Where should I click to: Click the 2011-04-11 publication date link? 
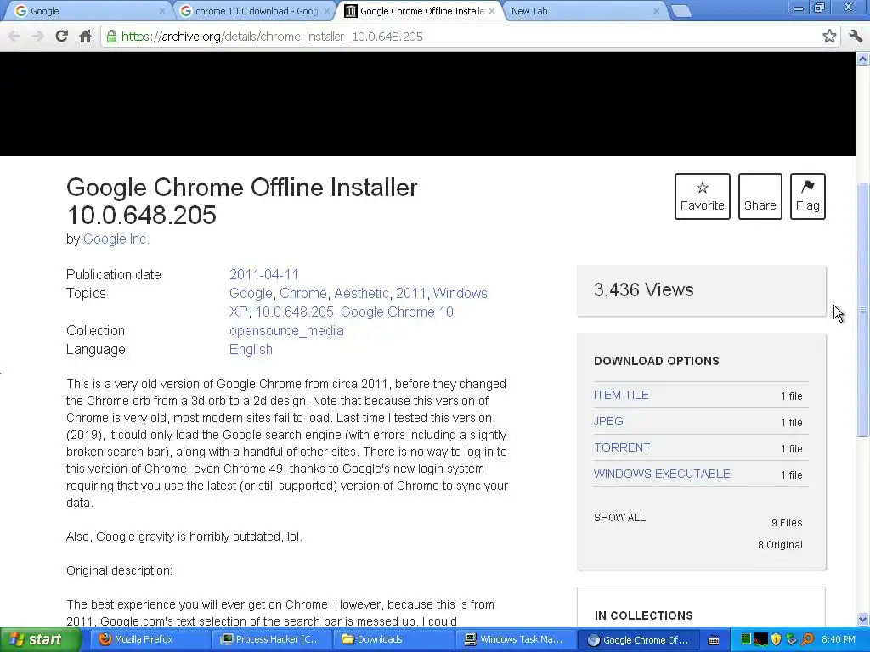(263, 274)
